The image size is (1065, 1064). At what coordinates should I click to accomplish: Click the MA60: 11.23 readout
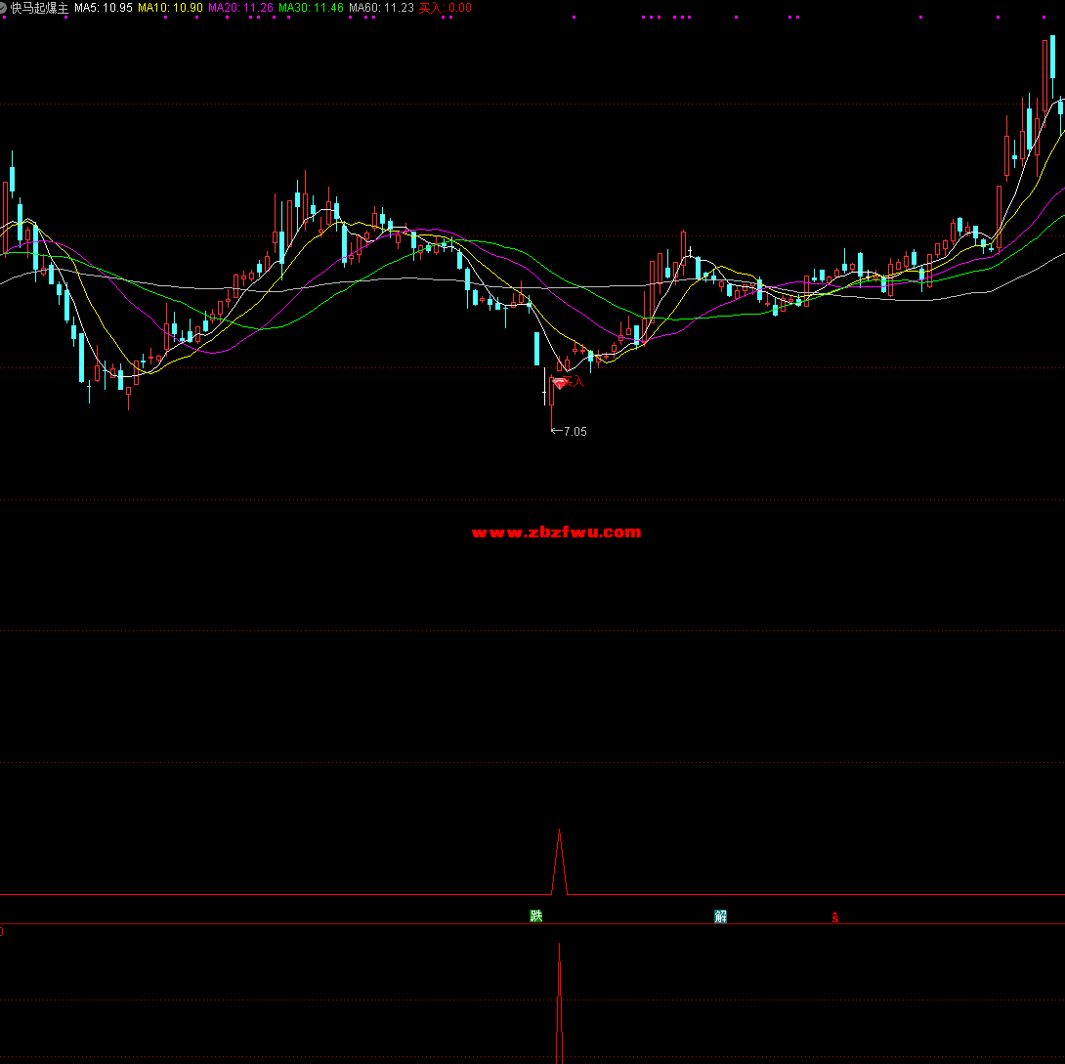(381, 8)
